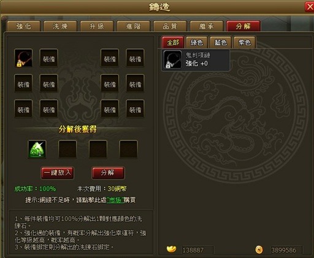
Task: Open the 品質 tab
Action: tap(170, 26)
